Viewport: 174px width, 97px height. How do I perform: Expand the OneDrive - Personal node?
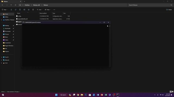click(x=1, y=20)
